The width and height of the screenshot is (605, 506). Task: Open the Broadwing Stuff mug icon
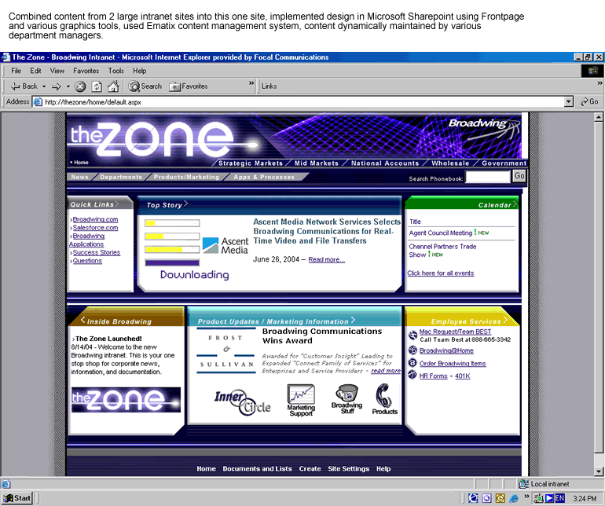(x=346, y=398)
